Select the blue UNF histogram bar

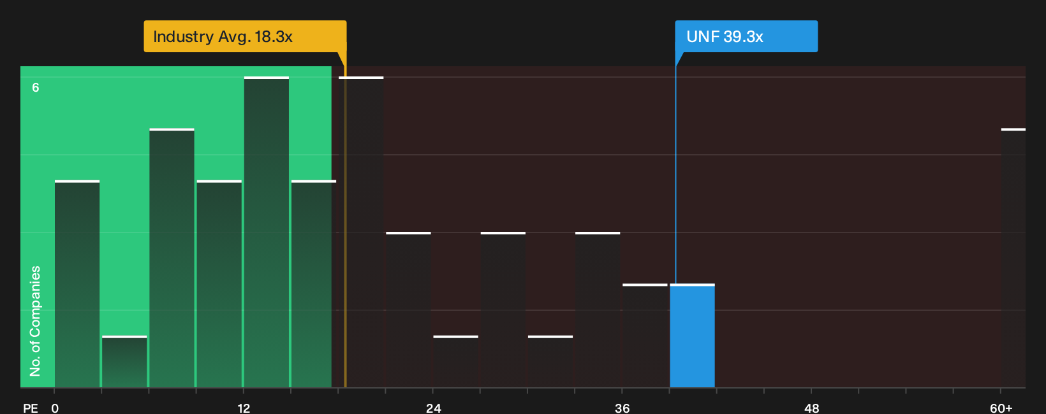pyautogui.click(x=692, y=336)
